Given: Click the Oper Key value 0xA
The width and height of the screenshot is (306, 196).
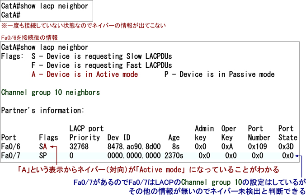Looking at the screenshot, I should pyautogui.click(x=229, y=147).
